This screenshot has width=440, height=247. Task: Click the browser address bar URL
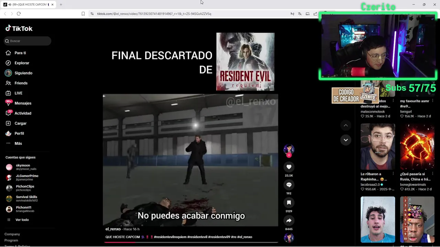(154, 14)
